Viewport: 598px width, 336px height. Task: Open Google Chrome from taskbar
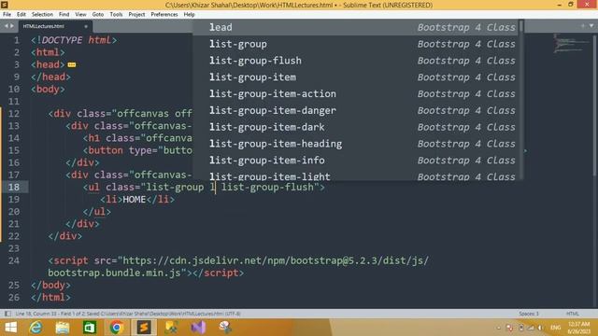(117, 328)
